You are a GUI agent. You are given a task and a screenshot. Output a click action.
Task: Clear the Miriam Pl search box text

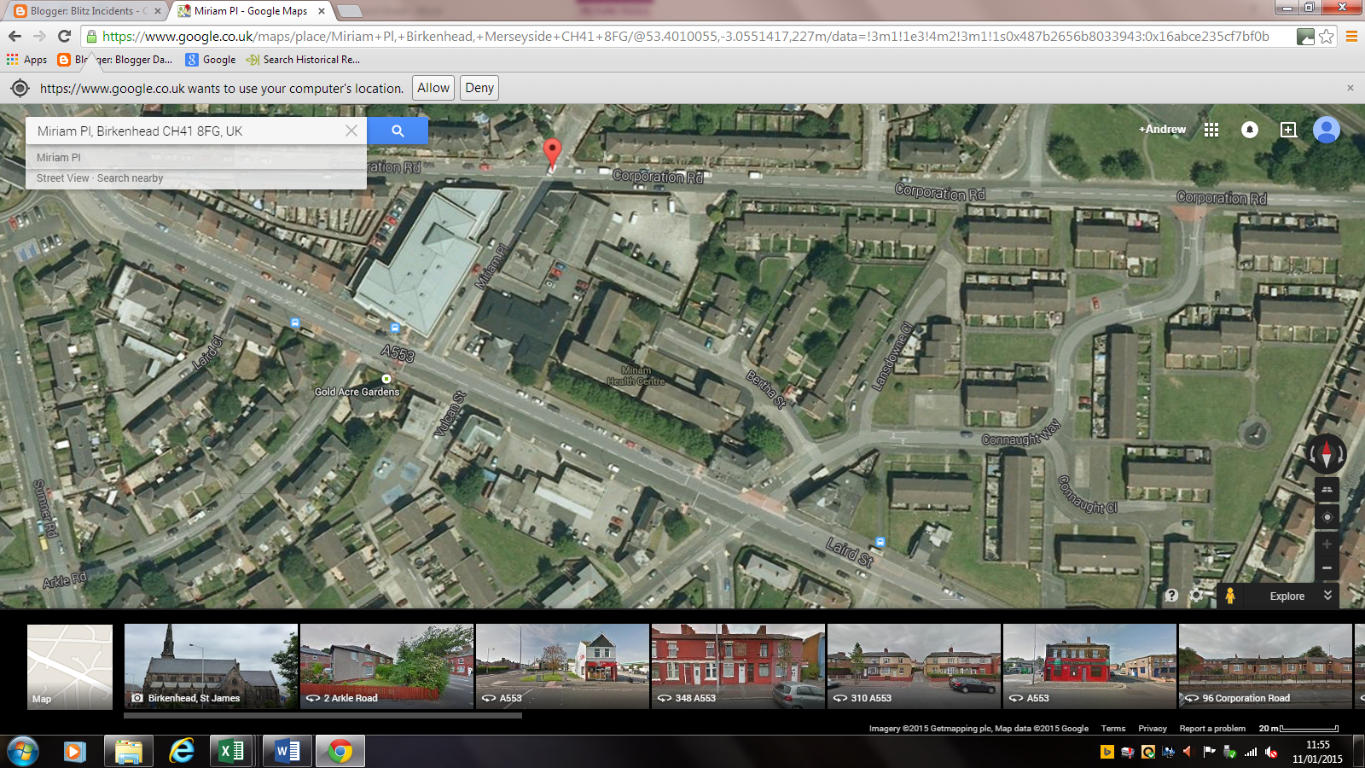351,131
